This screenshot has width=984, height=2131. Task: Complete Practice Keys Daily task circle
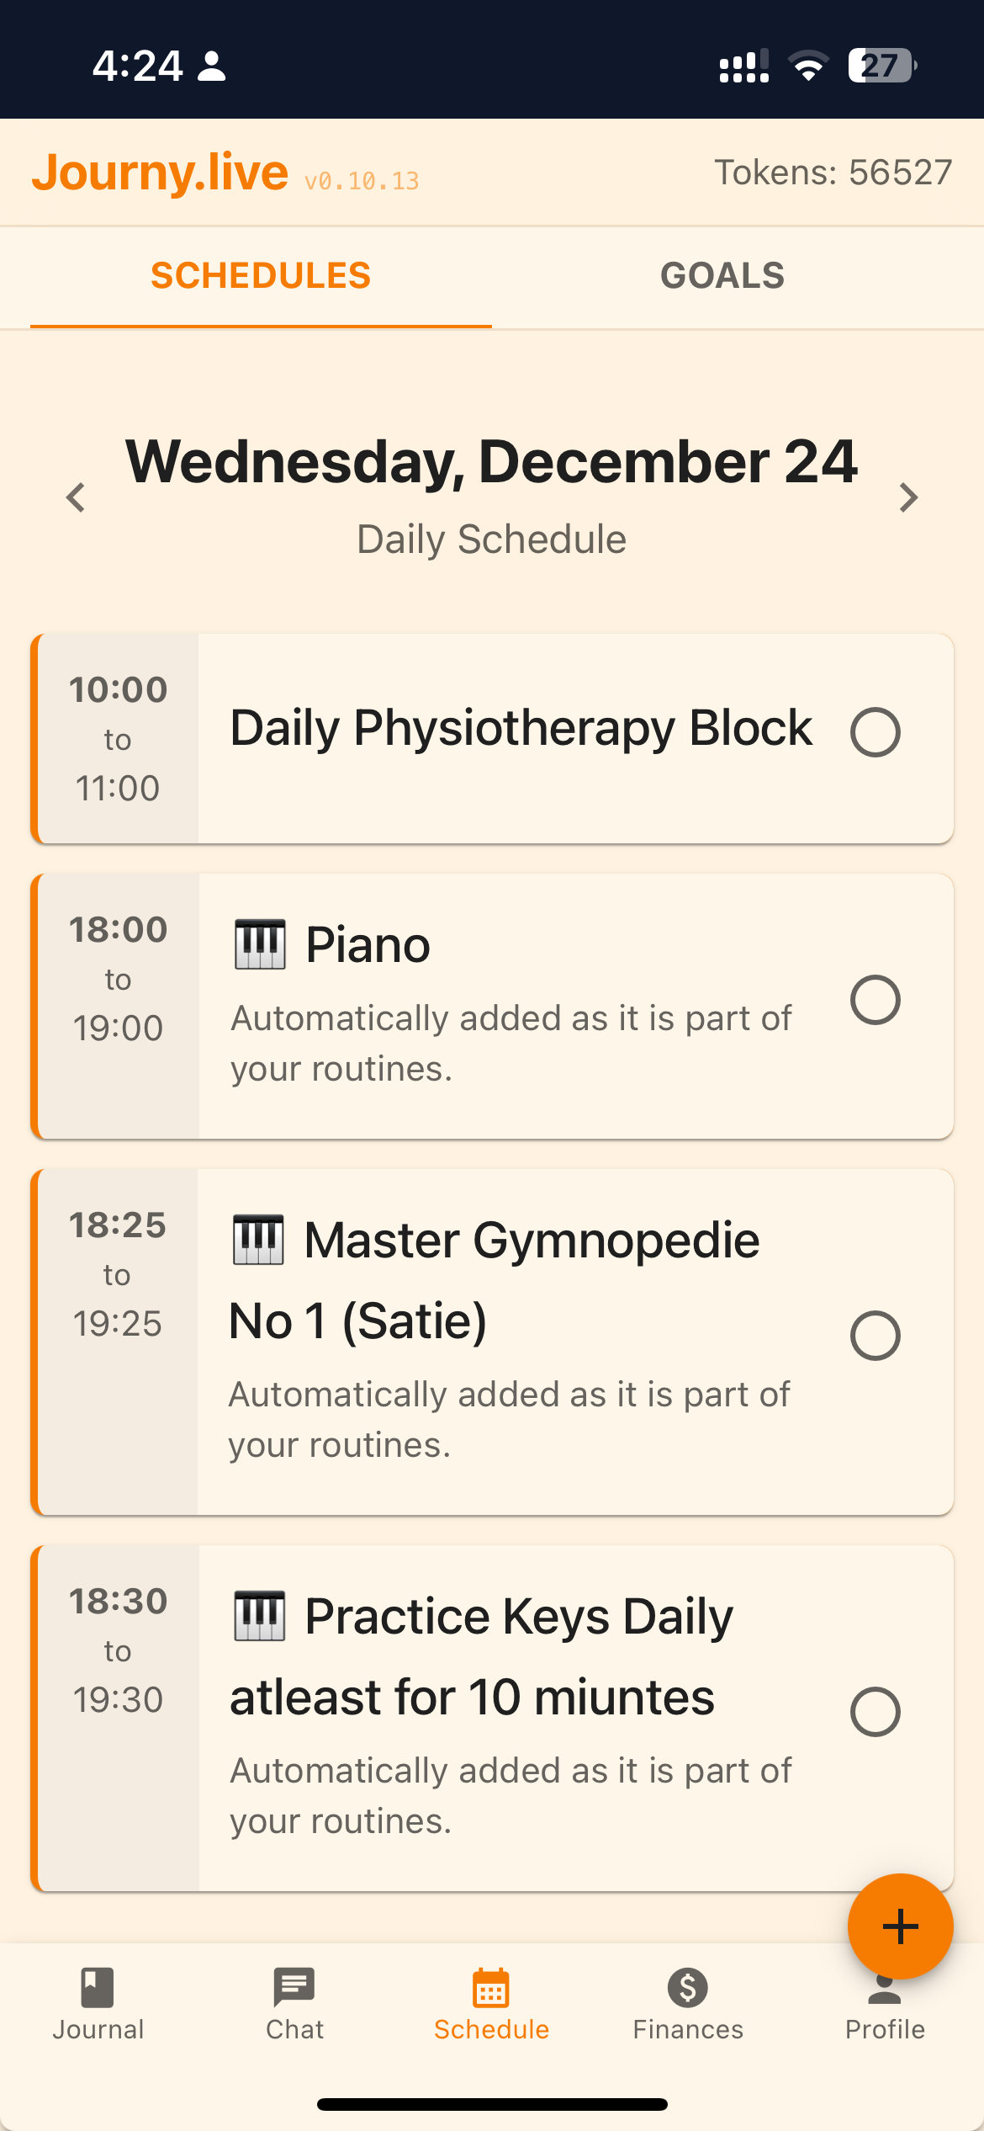(x=875, y=1712)
